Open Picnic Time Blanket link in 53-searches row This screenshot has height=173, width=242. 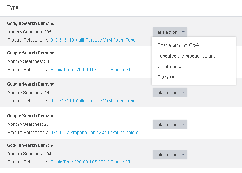coord(90,70)
